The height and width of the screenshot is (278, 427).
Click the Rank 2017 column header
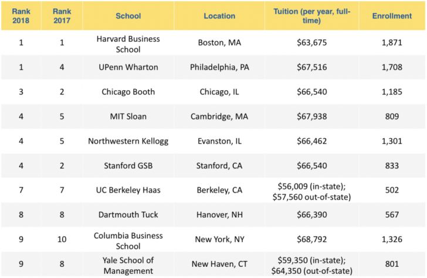(x=62, y=16)
